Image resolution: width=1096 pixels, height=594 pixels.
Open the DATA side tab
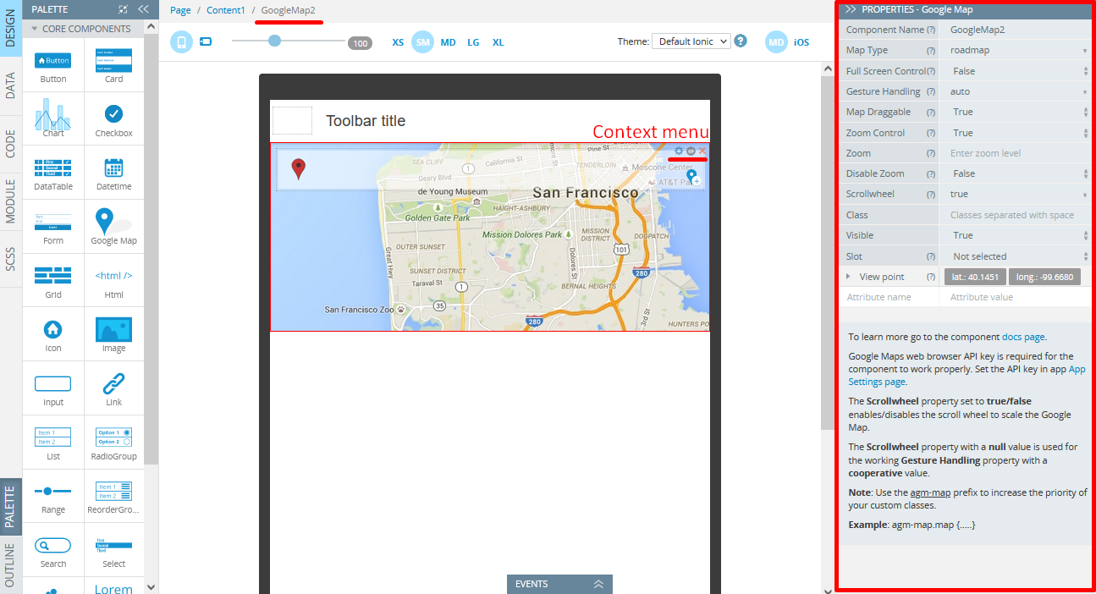[x=11, y=85]
